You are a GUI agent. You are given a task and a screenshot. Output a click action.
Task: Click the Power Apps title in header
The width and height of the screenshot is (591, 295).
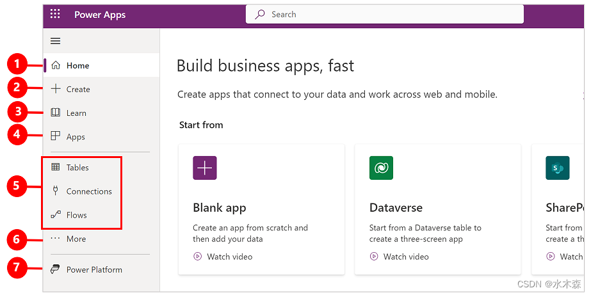(x=100, y=15)
